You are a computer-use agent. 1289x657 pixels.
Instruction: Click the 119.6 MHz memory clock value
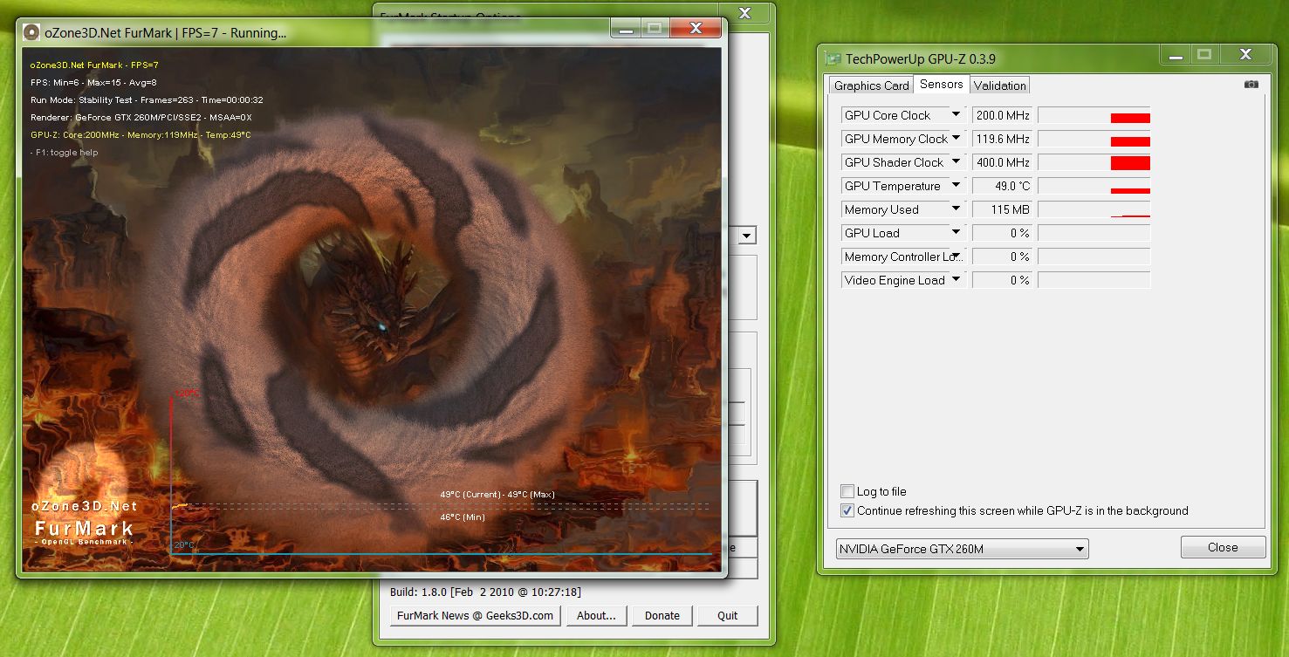point(1002,139)
